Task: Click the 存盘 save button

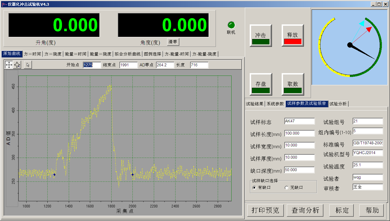Action: pos(261,84)
